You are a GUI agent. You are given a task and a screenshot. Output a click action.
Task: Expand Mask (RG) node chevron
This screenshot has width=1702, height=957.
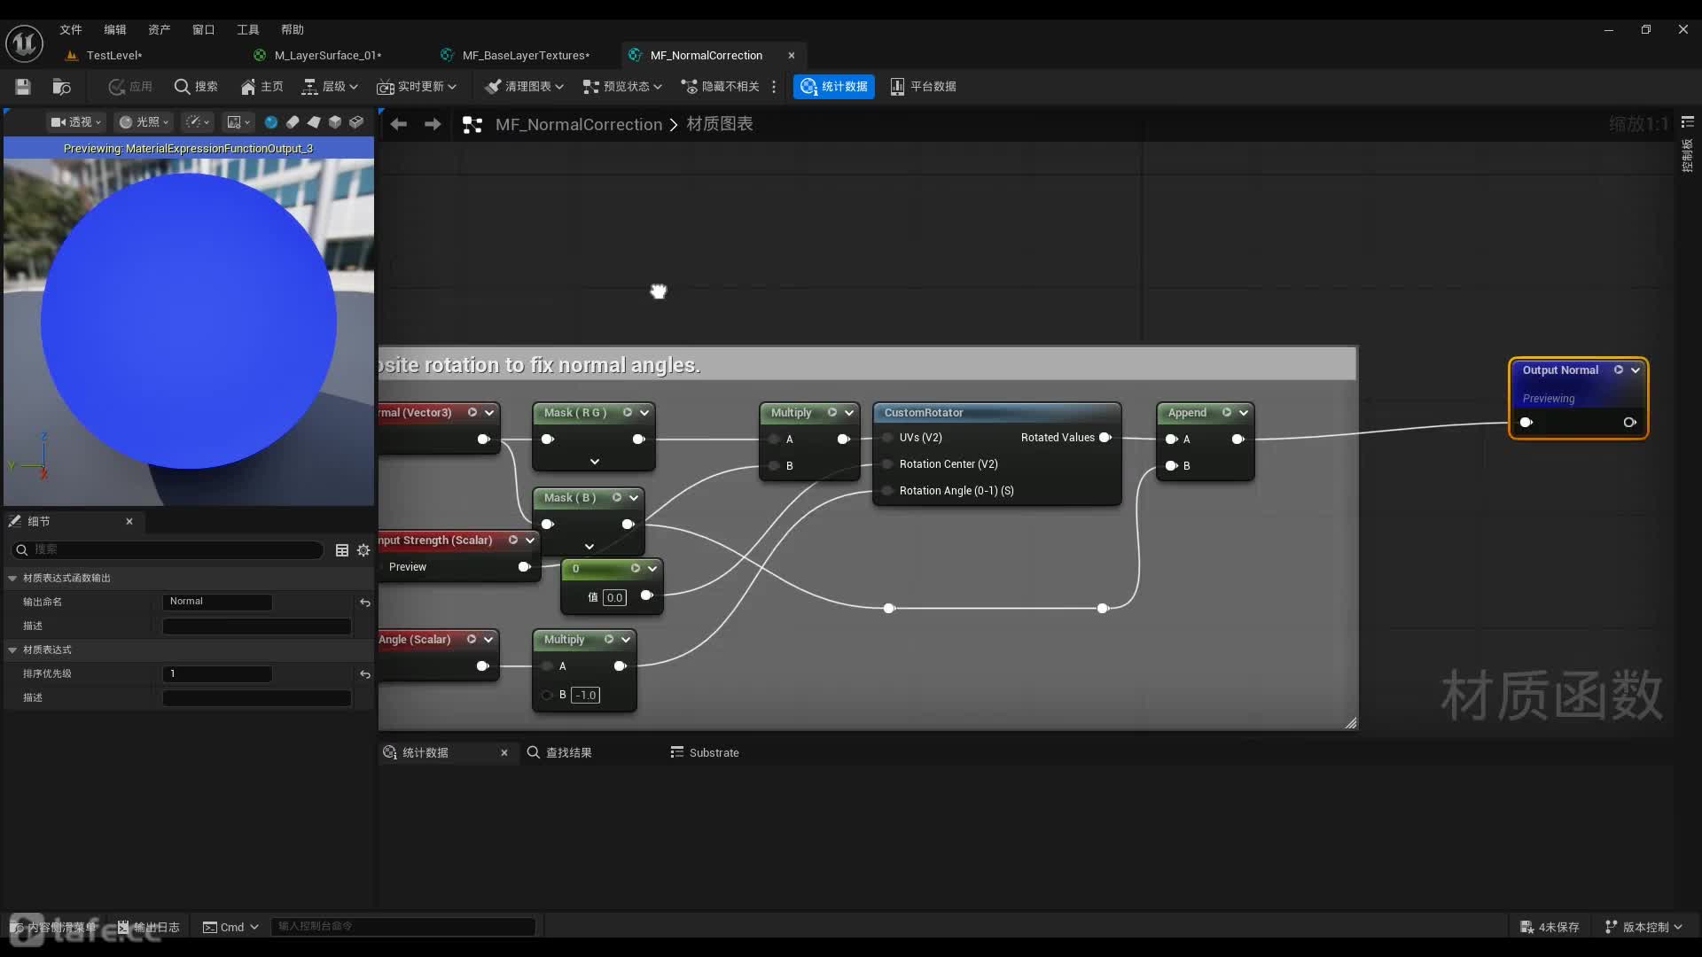click(x=595, y=462)
